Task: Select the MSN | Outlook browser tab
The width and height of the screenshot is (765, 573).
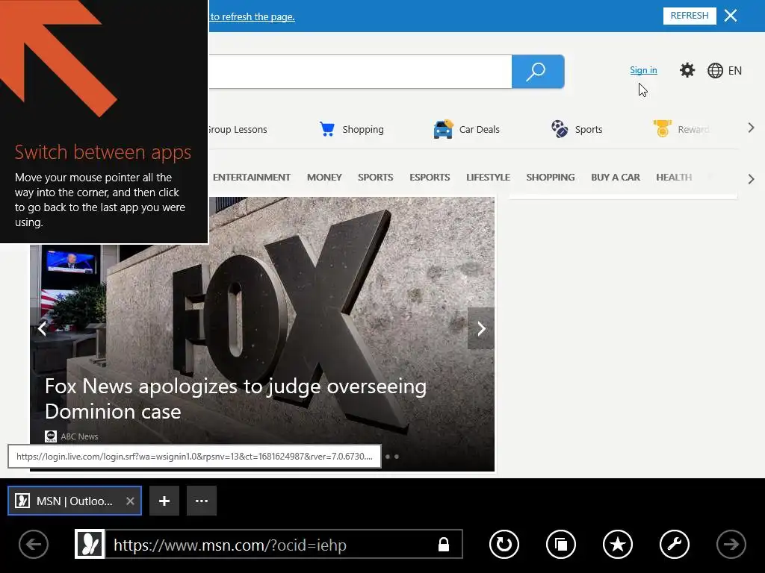Action: (x=74, y=501)
